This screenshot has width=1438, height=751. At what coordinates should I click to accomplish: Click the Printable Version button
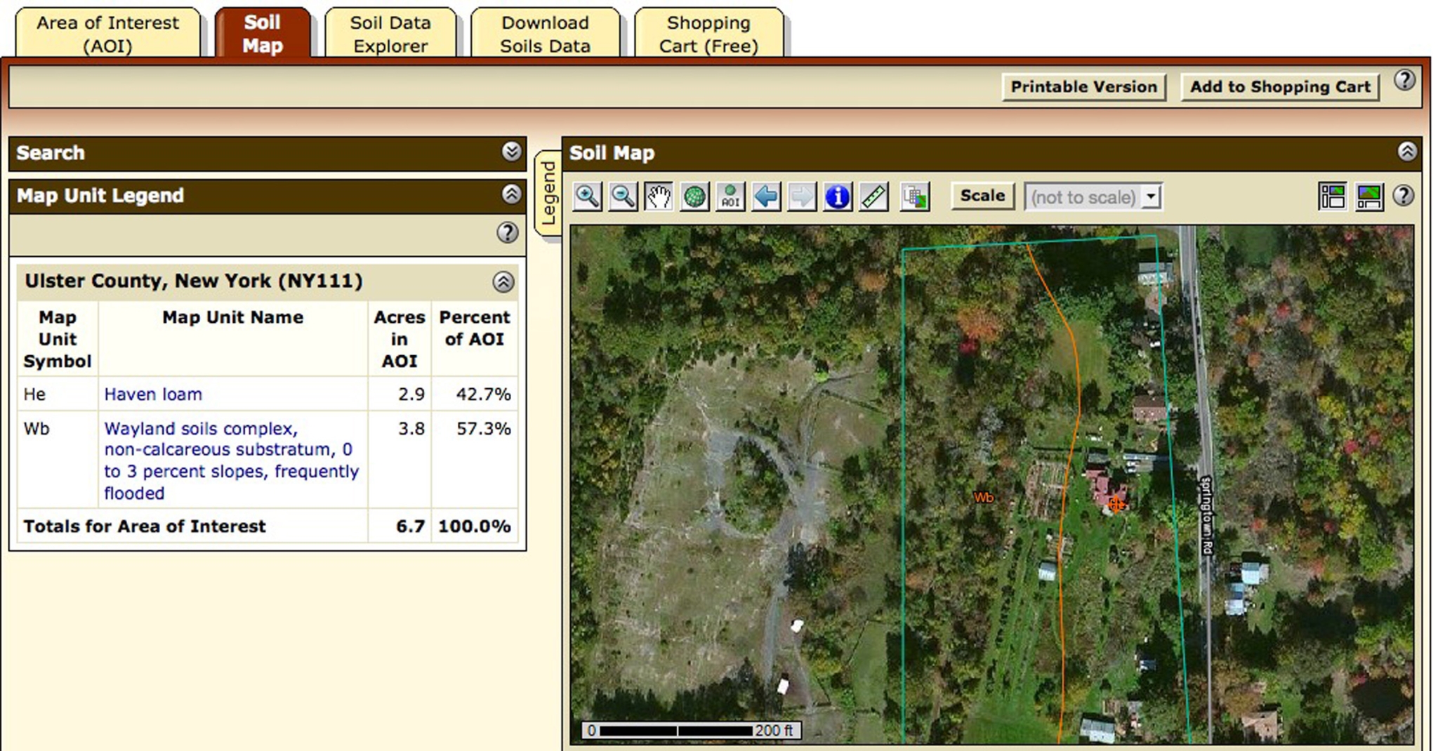click(x=1083, y=87)
